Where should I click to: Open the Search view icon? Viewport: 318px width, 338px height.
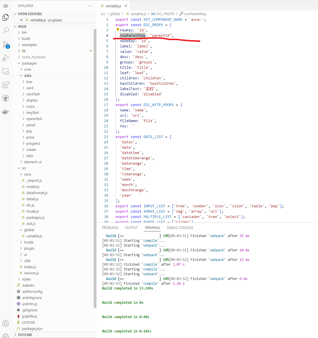pos(5,31)
